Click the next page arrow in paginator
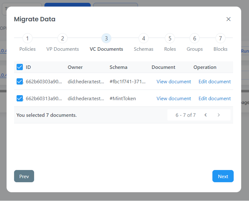This screenshot has width=249, height=201. [x=219, y=115]
